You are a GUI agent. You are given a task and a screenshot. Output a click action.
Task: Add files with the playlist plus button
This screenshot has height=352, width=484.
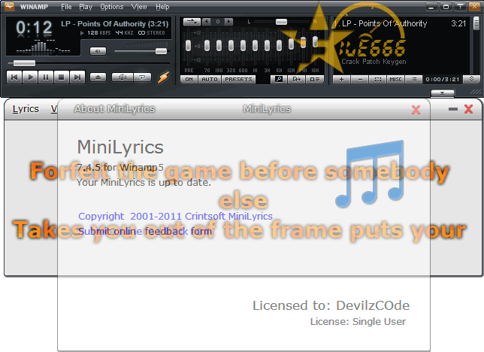pyautogui.click(x=341, y=80)
